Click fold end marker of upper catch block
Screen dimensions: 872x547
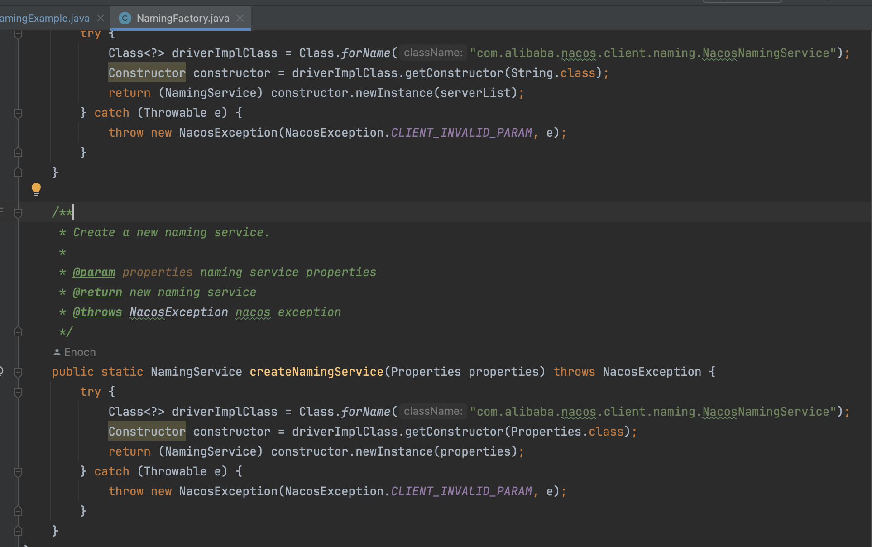(18, 153)
